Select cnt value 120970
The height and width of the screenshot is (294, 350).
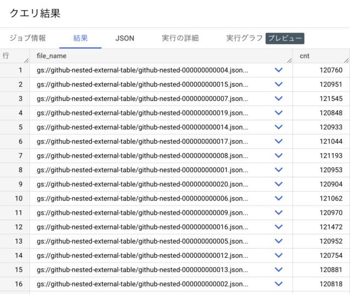(331, 213)
